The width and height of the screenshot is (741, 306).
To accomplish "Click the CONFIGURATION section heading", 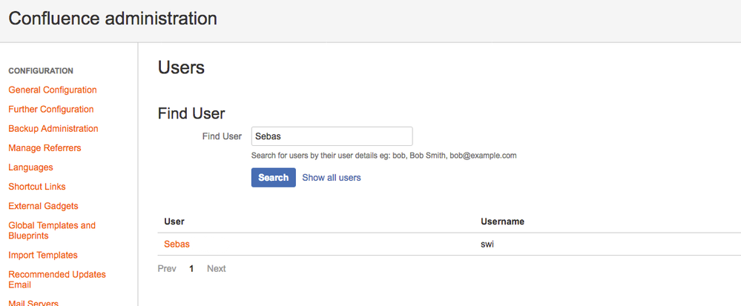I will (x=41, y=71).
